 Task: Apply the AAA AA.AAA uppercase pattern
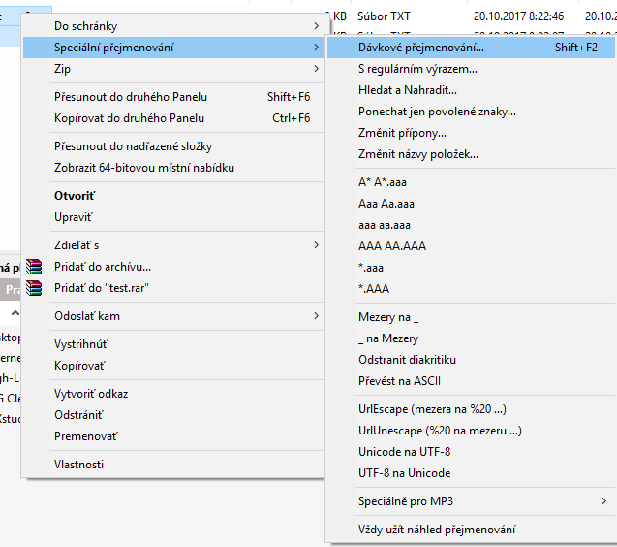tap(391, 246)
